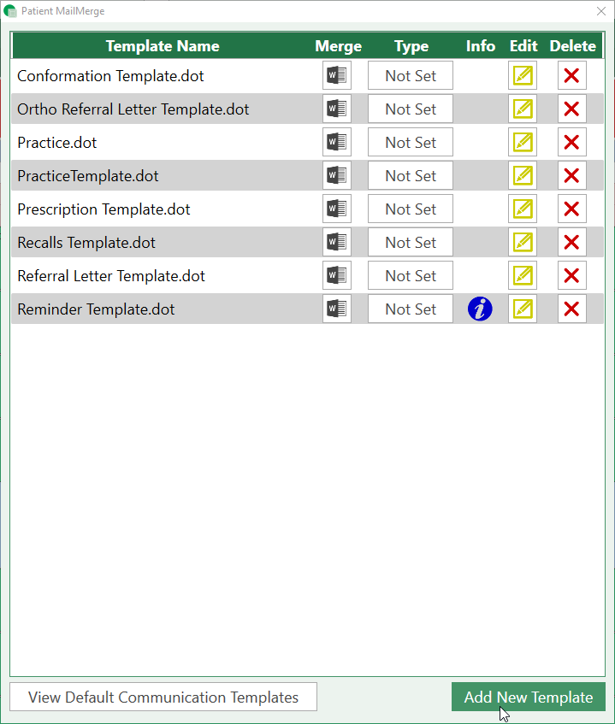Delete the Reminder Template.dot entry
Screen dimensions: 615x724
tap(571, 309)
